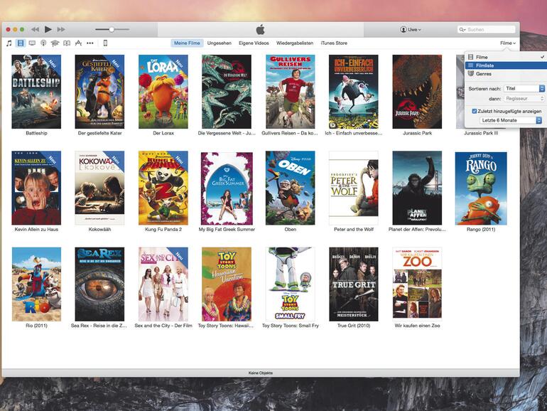547x411 pixels.
Task: Open the iTunes U graduation cap icon
Action: tap(55, 43)
